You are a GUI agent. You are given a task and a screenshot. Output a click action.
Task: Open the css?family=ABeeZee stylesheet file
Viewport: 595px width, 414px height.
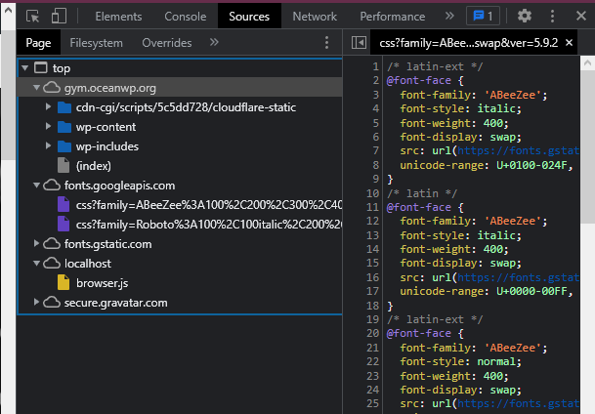pyautogui.click(x=209, y=205)
